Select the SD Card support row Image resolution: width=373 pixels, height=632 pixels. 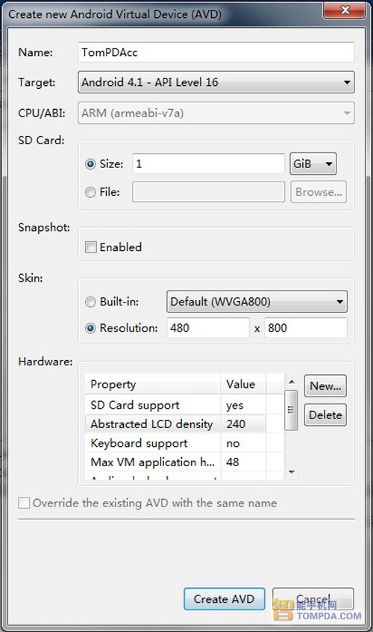pyautogui.click(x=185, y=405)
